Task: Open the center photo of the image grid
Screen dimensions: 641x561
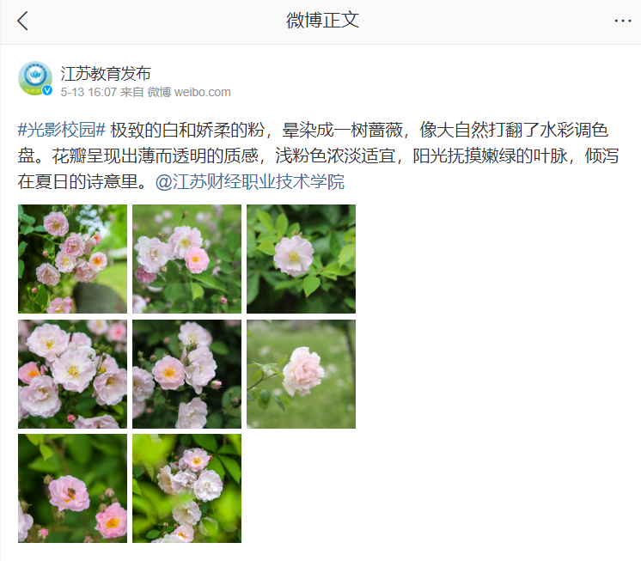Action: (x=186, y=374)
